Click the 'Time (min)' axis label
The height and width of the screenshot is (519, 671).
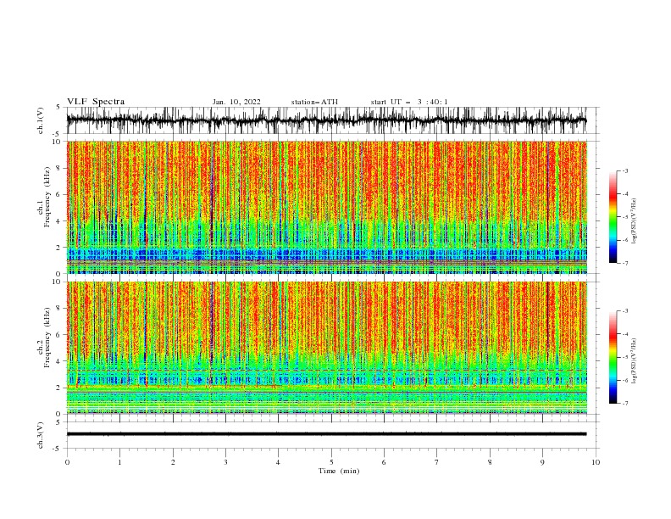coord(339,471)
